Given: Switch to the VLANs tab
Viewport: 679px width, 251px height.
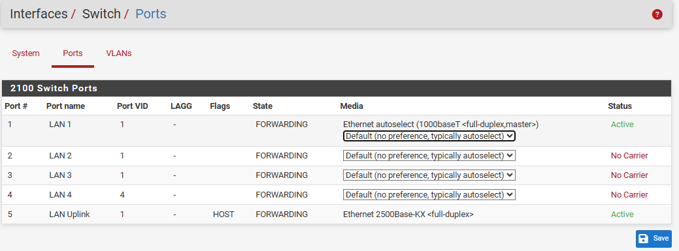Looking at the screenshot, I should (119, 53).
